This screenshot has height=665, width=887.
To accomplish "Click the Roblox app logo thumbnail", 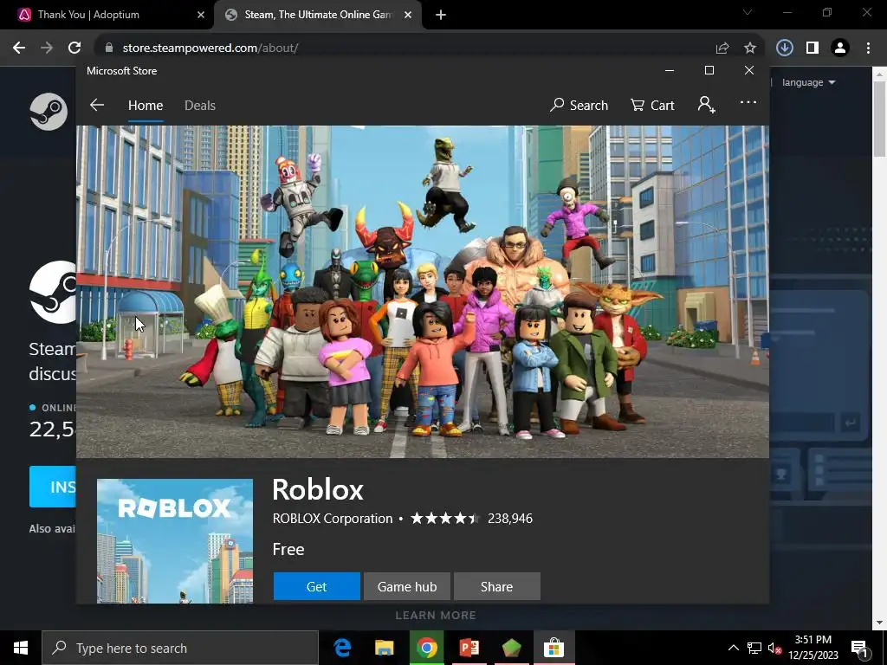I will 175,540.
